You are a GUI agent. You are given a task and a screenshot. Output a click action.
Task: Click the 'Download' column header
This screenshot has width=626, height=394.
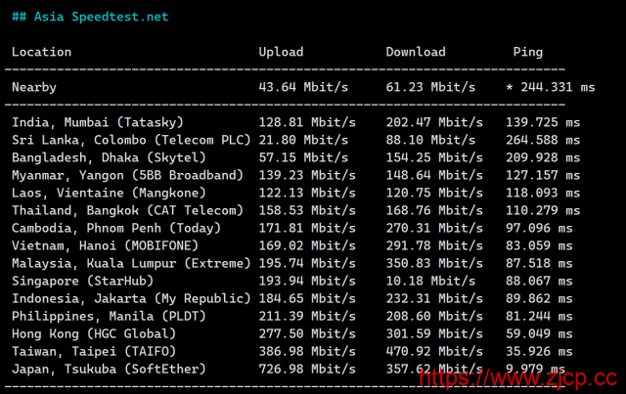[x=416, y=52]
